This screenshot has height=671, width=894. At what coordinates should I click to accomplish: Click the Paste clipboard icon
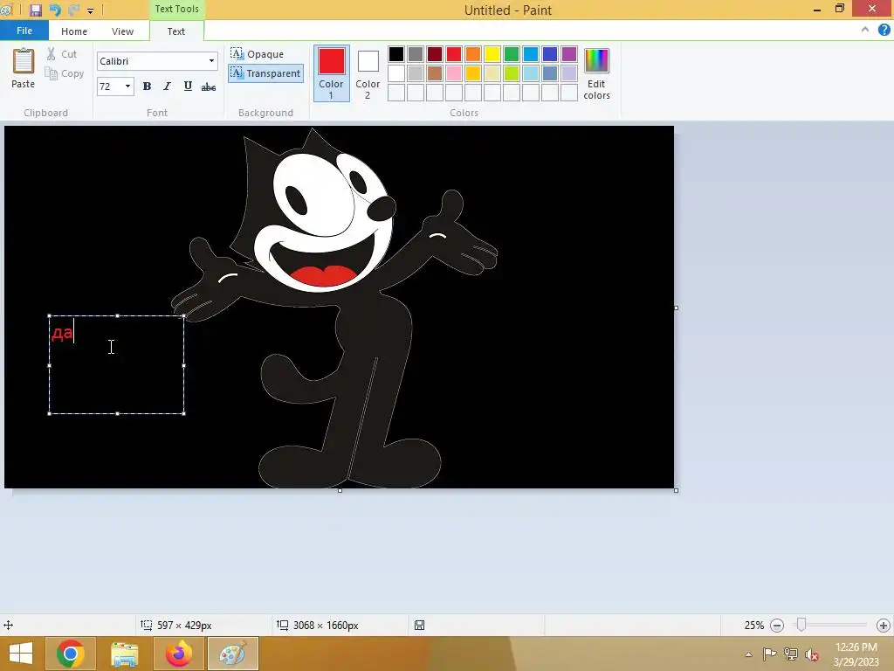pos(24,61)
